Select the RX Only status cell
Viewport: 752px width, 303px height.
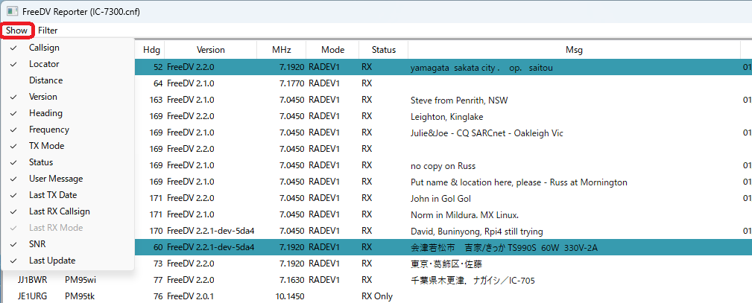point(377,297)
